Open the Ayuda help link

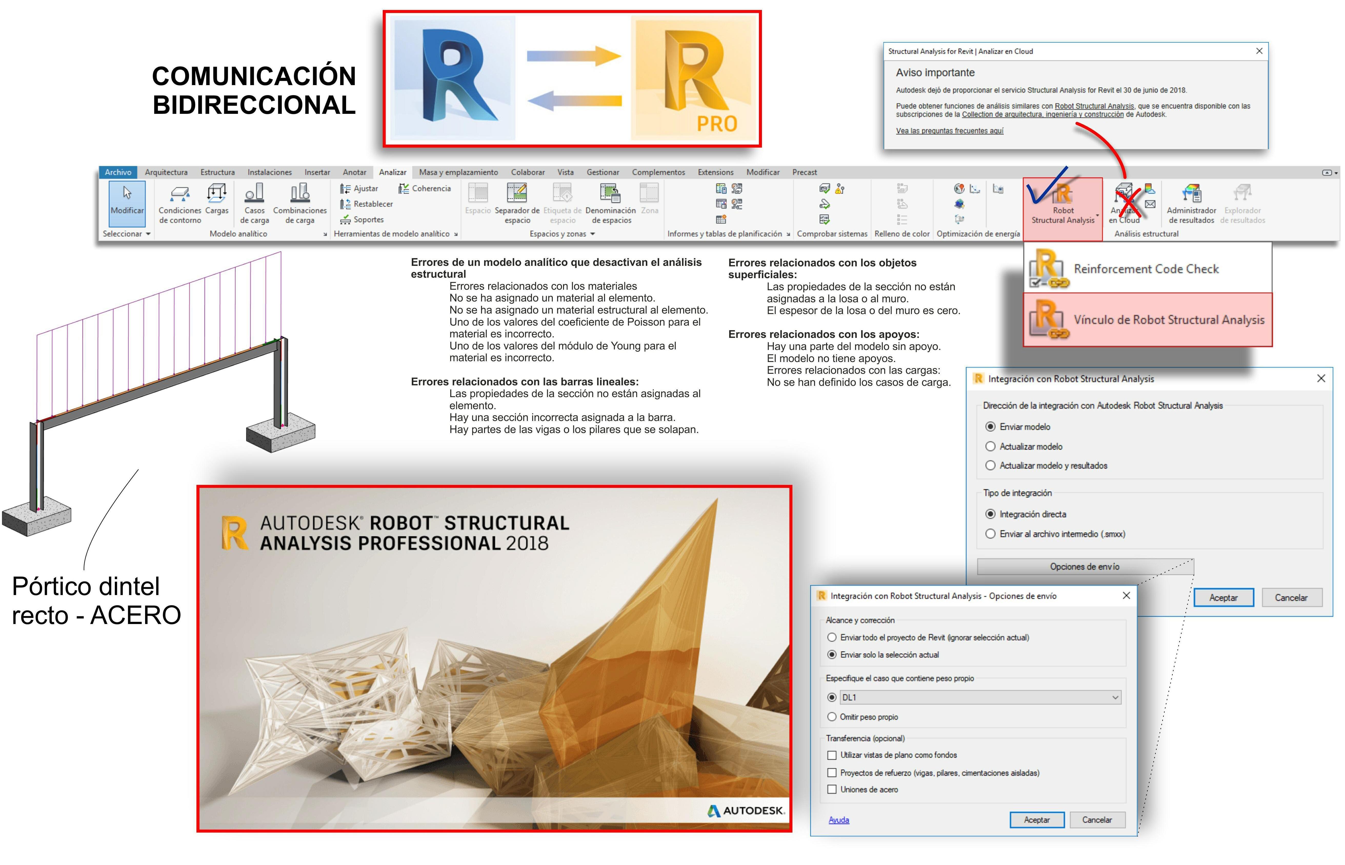(x=838, y=821)
